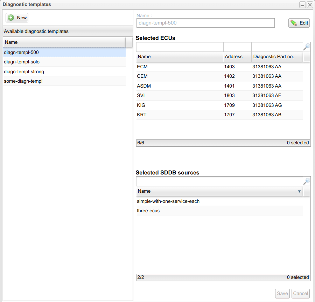
Task: Select the diagn-templ-500 template row
Action: tap(21, 52)
